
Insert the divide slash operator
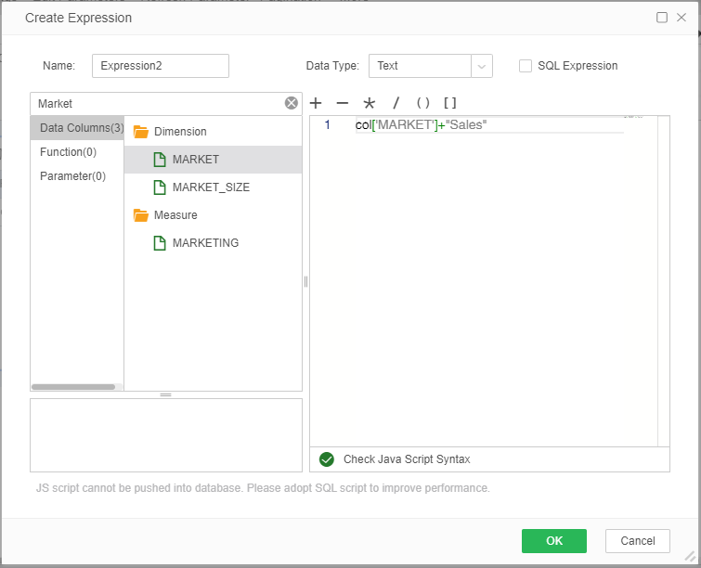click(396, 103)
